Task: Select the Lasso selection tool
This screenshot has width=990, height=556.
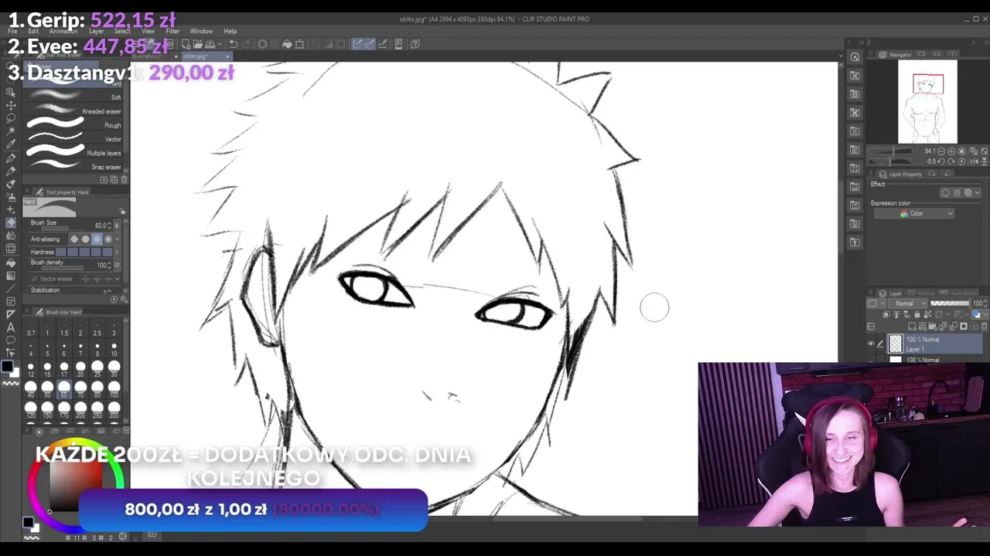Action: [x=11, y=118]
